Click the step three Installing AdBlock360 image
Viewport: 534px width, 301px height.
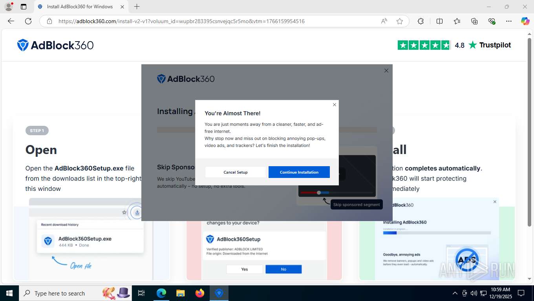[x=437, y=239]
